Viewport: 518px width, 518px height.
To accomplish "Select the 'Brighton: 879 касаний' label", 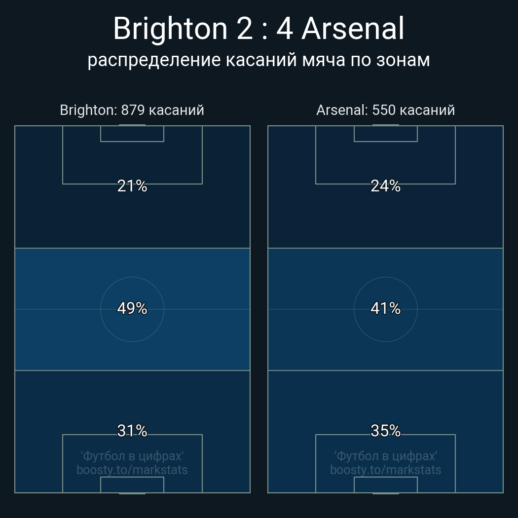I will click(x=132, y=110).
